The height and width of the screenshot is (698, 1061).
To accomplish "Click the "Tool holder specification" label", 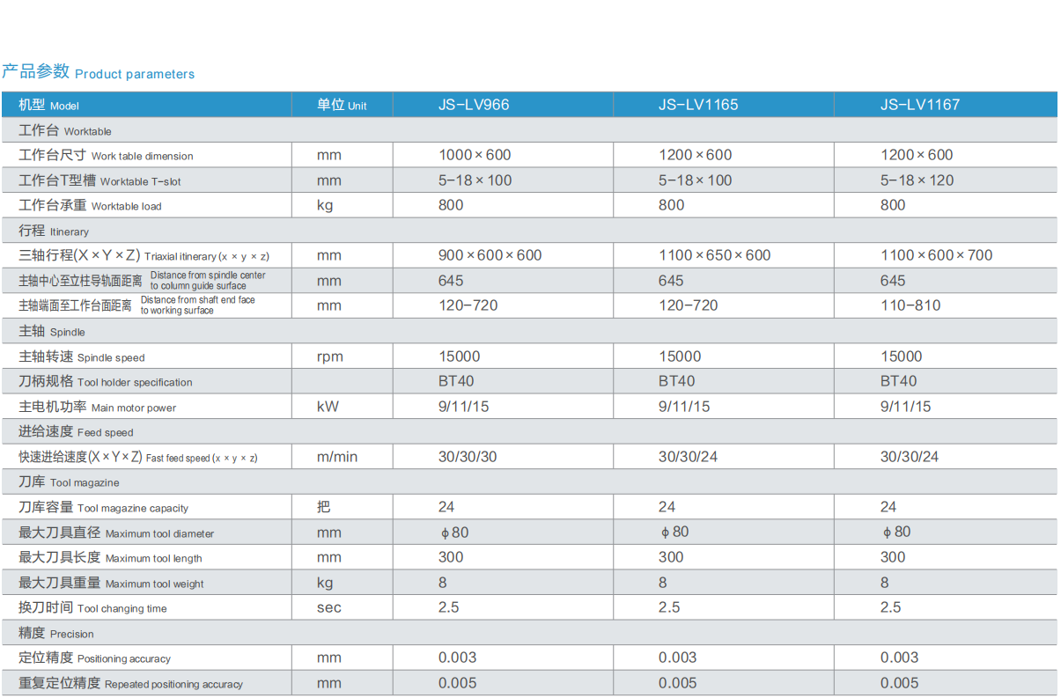I will pos(105,382).
